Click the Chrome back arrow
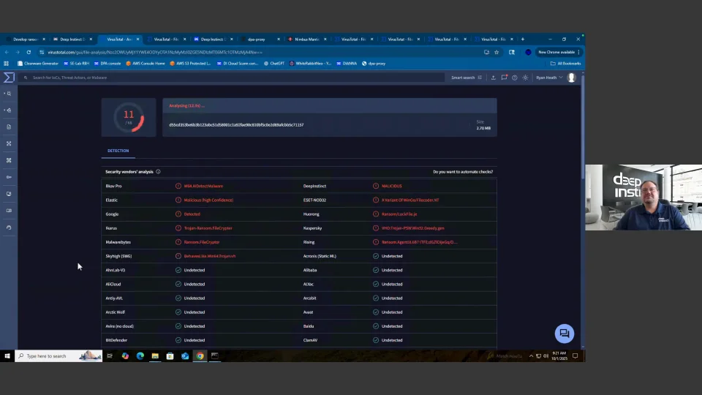Screen dimensions: 702x395 (7, 53)
